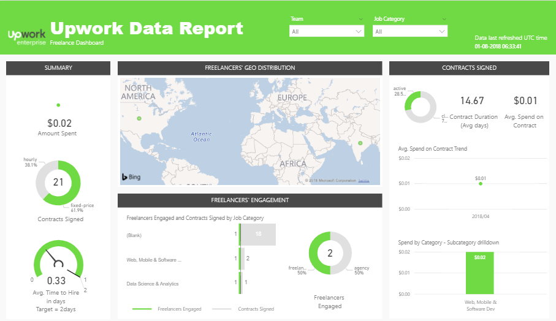Click the hourly segment of contracts donut

tap(43, 179)
